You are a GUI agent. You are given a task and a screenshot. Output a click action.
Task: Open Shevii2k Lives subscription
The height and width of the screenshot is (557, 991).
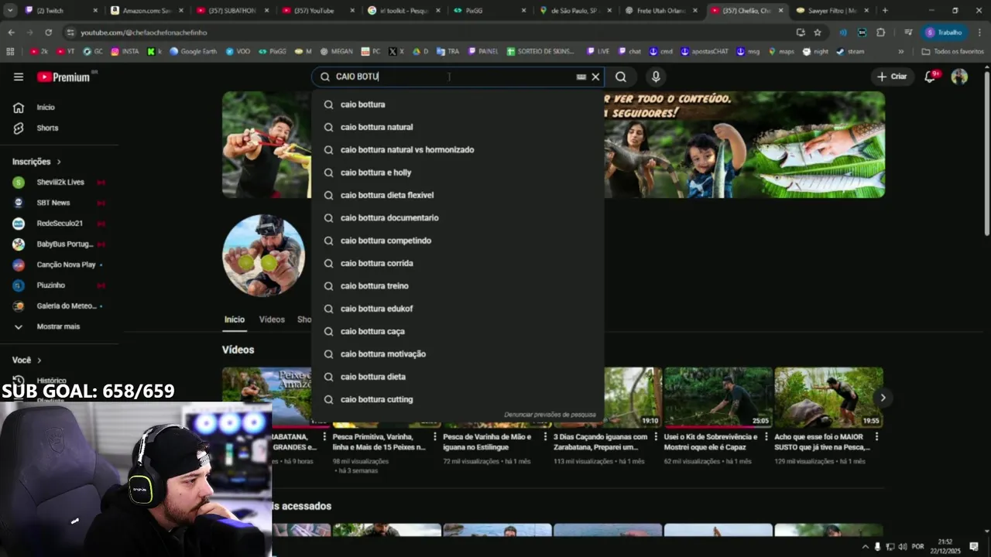(x=59, y=183)
